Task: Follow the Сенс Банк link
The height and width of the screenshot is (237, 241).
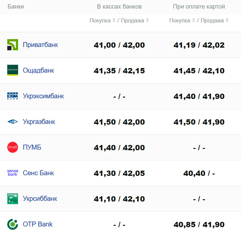Action: click(x=39, y=173)
